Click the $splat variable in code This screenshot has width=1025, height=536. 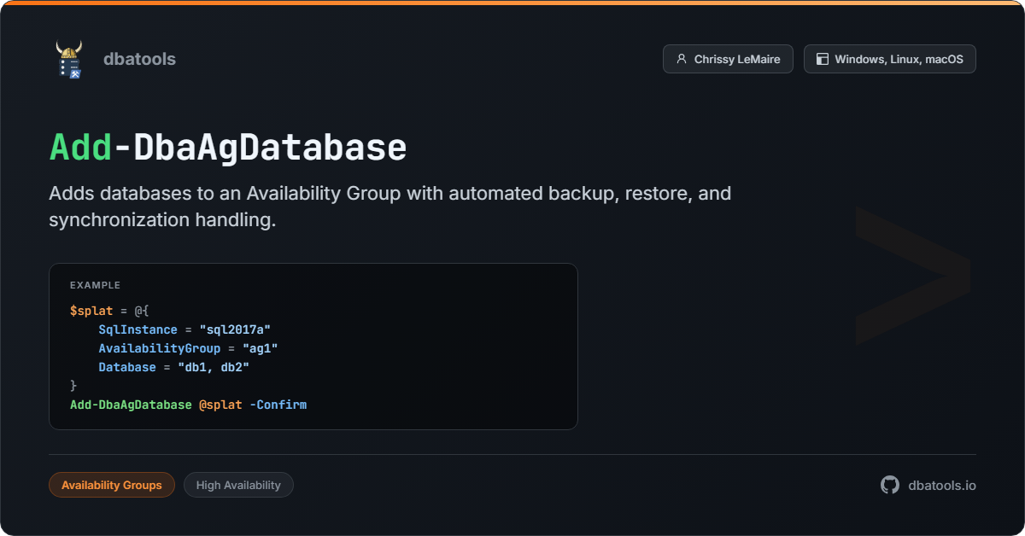pos(91,311)
